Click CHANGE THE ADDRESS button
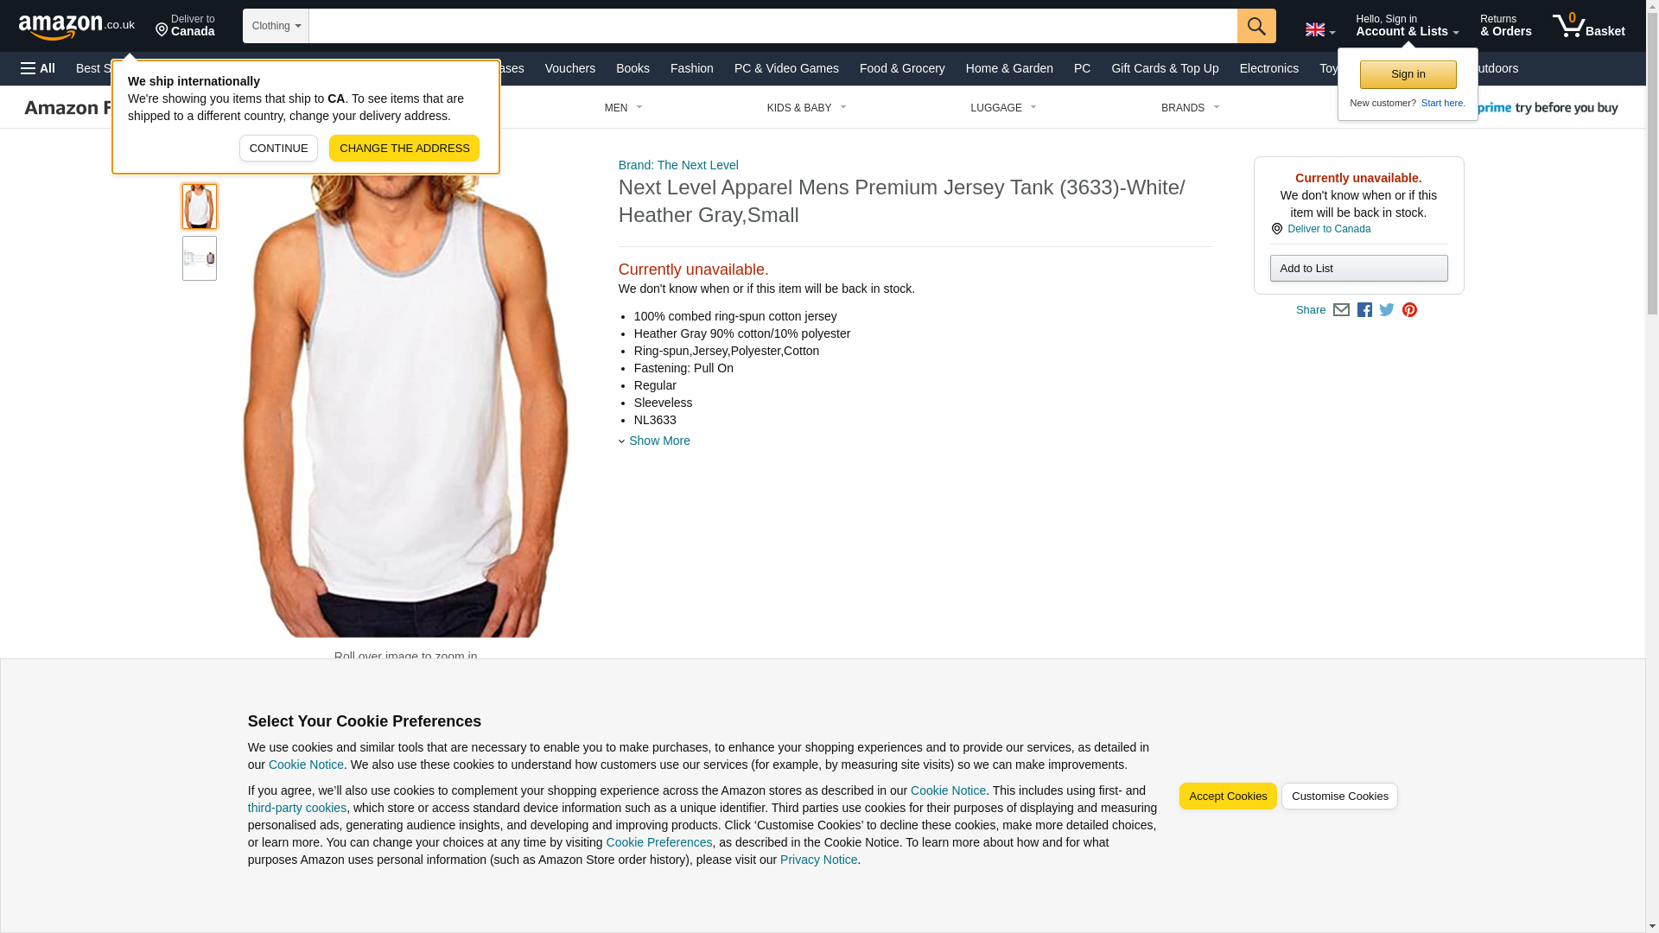The width and height of the screenshot is (1659, 933). pos(404,149)
